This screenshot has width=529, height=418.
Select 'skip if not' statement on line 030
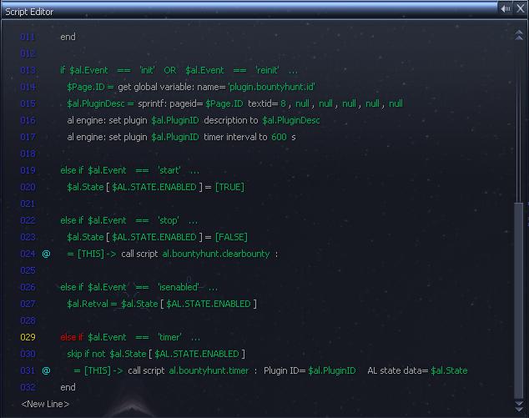coord(87,354)
